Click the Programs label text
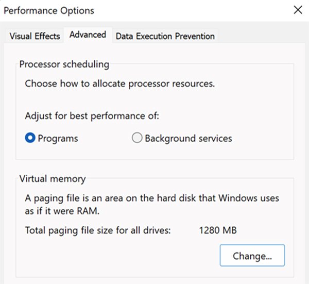309x284 pixels. coord(58,138)
